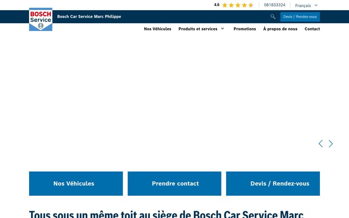
Task: Advance carousel with right arrow
Action: [x=331, y=144]
